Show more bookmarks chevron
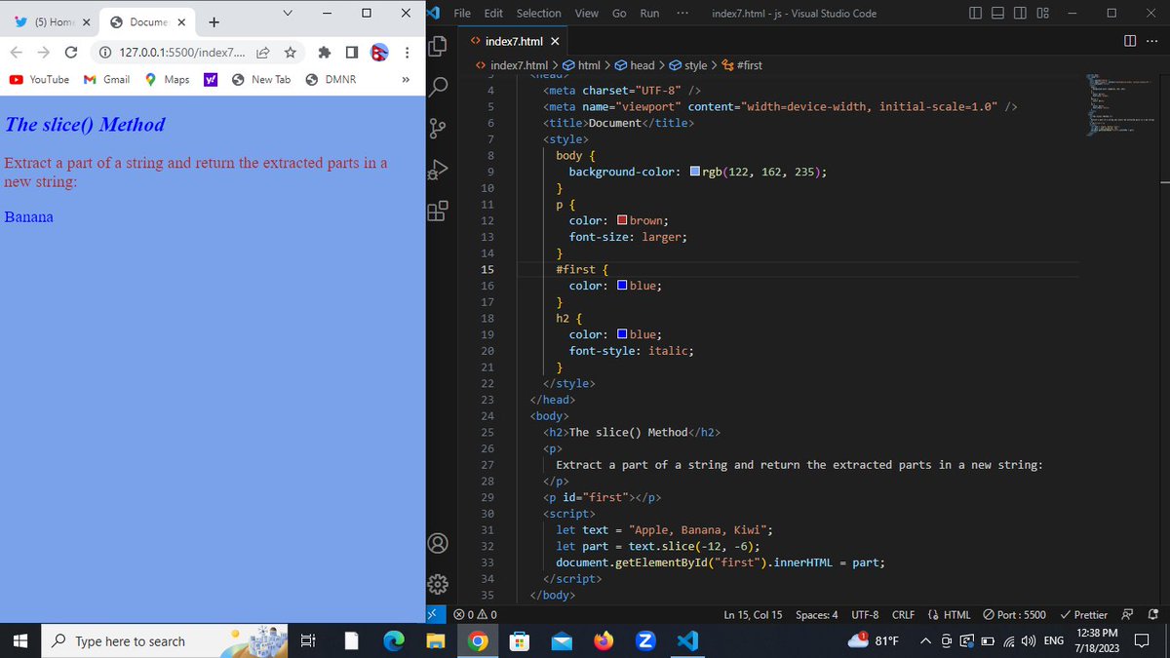The width and height of the screenshot is (1170, 658). 406,79
